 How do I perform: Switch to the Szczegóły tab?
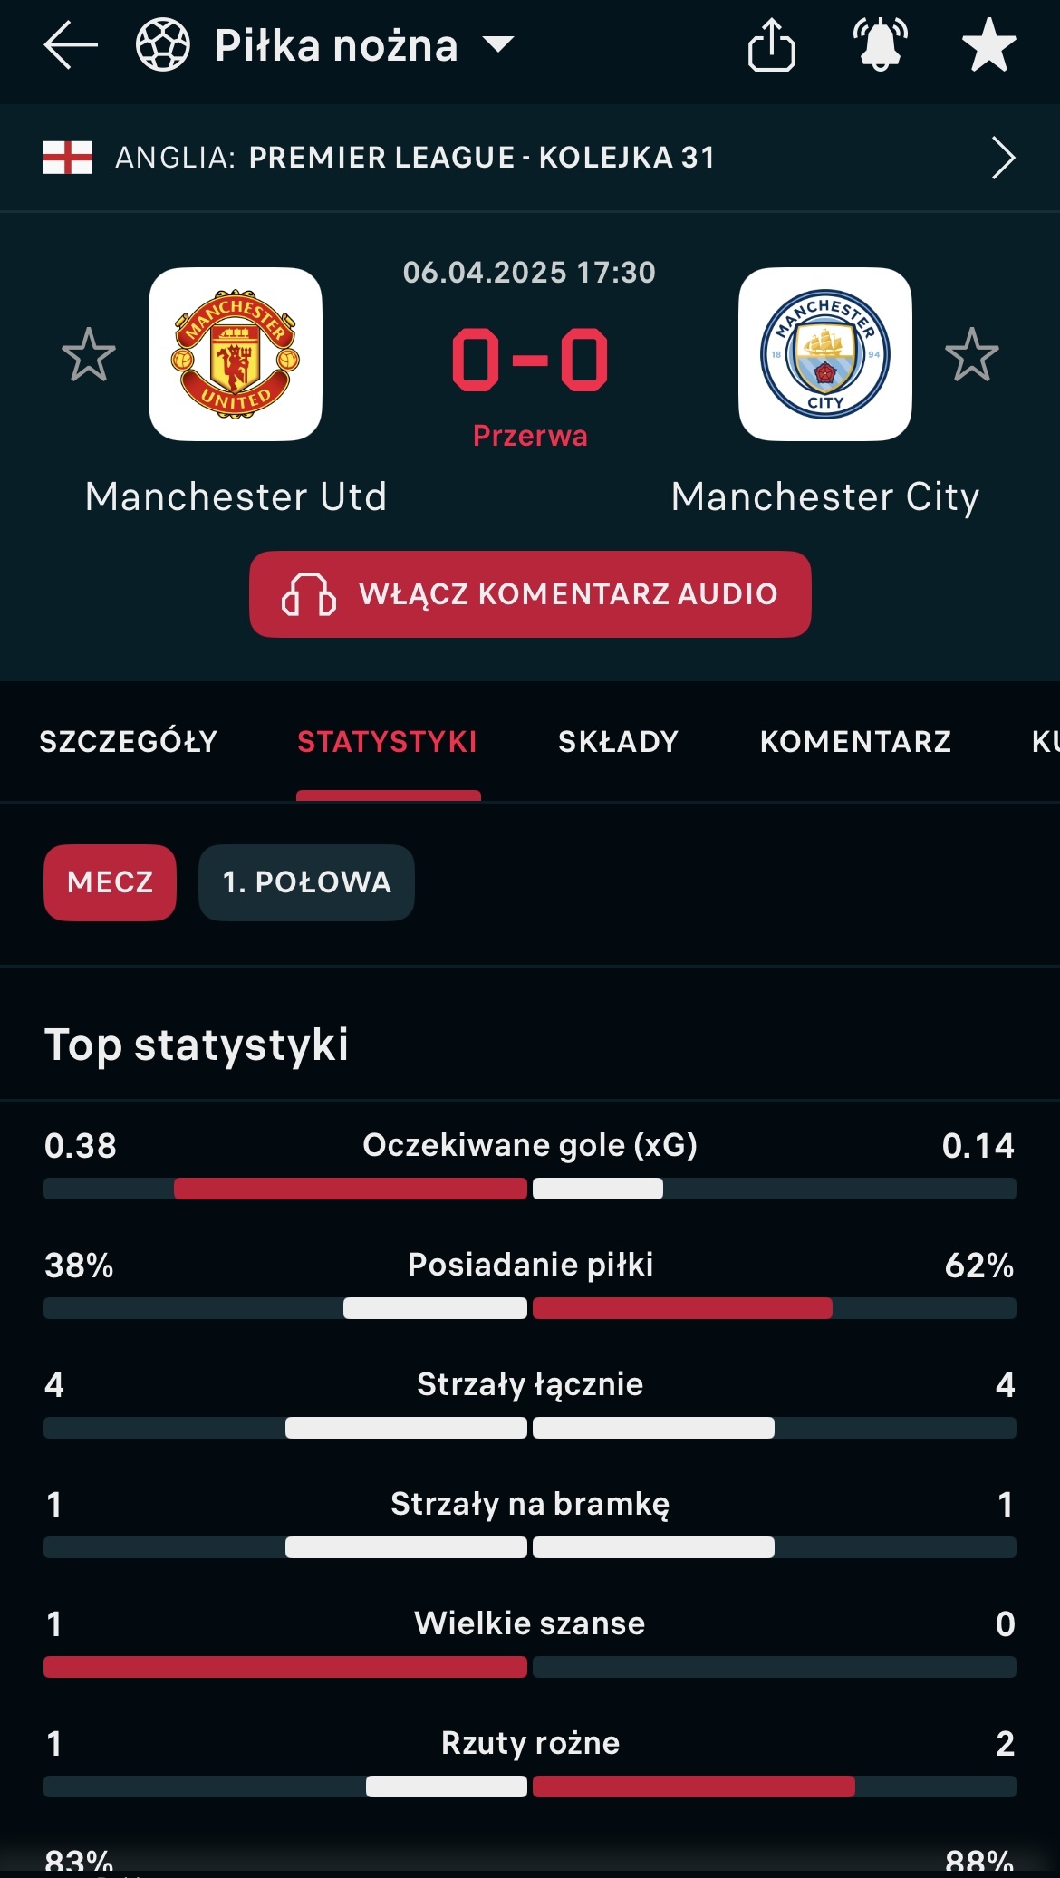click(129, 742)
